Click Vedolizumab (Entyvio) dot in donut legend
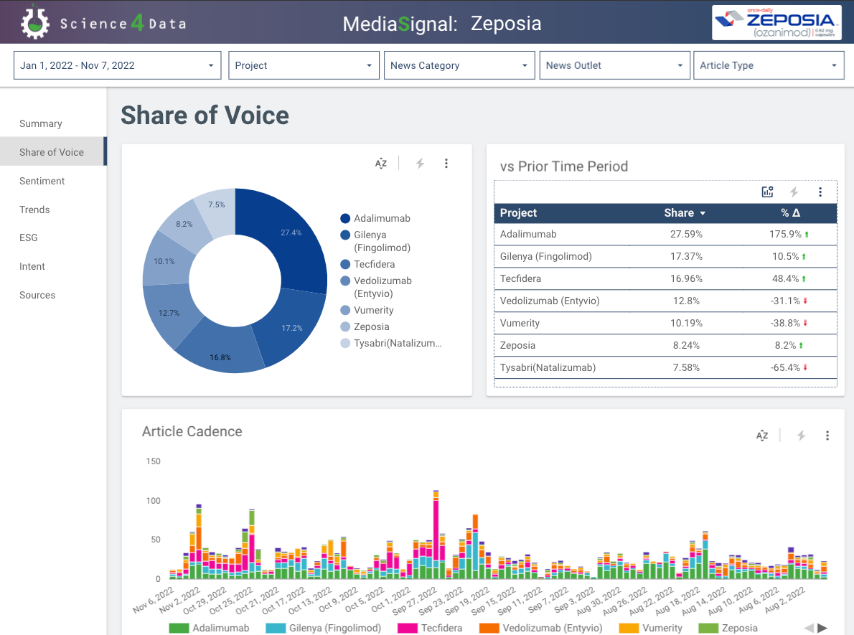This screenshot has height=635, width=854. point(344,281)
